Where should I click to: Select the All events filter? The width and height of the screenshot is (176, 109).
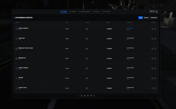[x=140, y=18]
